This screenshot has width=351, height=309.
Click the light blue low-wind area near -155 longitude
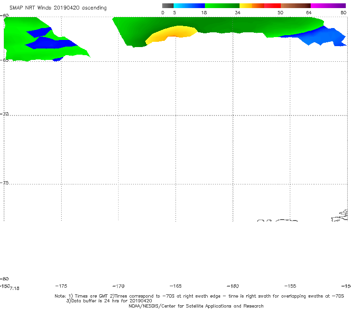(x=318, y=36)
